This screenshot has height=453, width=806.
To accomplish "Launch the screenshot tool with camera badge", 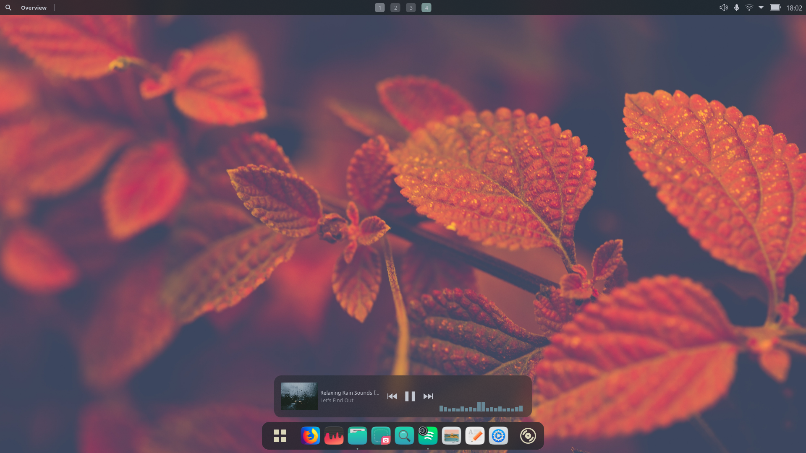I will pos(381,436).
